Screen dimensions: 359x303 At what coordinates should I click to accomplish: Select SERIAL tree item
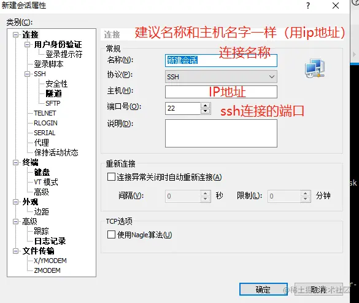pos(44,133)
